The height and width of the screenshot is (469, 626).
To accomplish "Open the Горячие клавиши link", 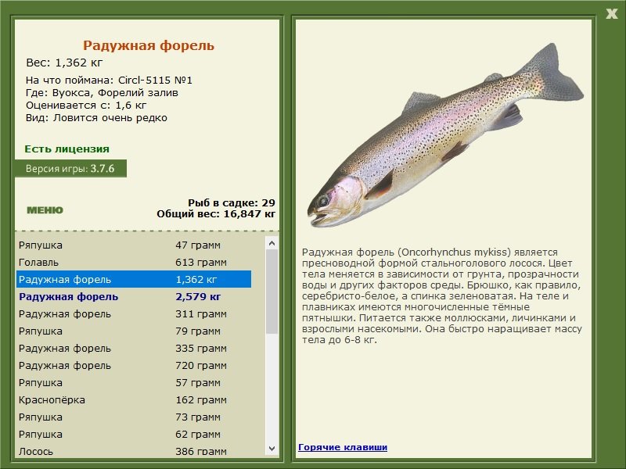I will [343, 447].
